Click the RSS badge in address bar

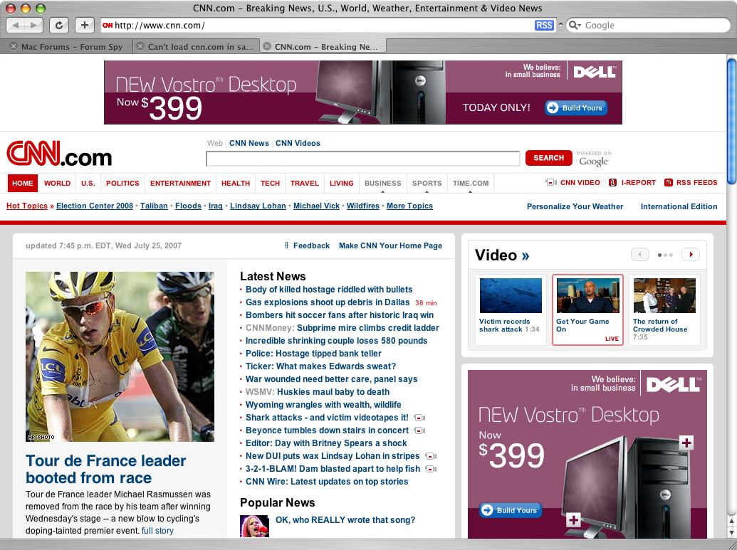pyautogui.click(x=544, y=26)
